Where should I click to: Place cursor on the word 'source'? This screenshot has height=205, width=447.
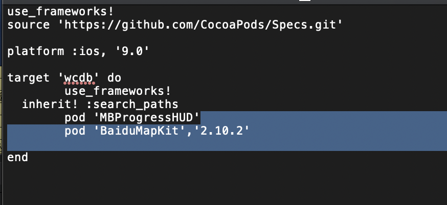(x=28, y=25)
